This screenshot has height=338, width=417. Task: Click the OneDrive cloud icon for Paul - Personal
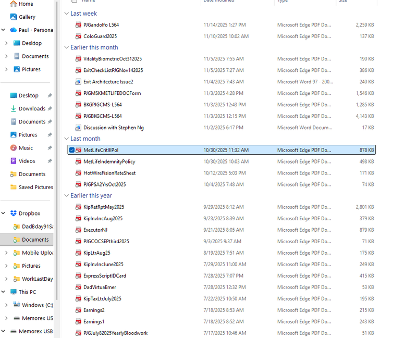tap(14, 30)
